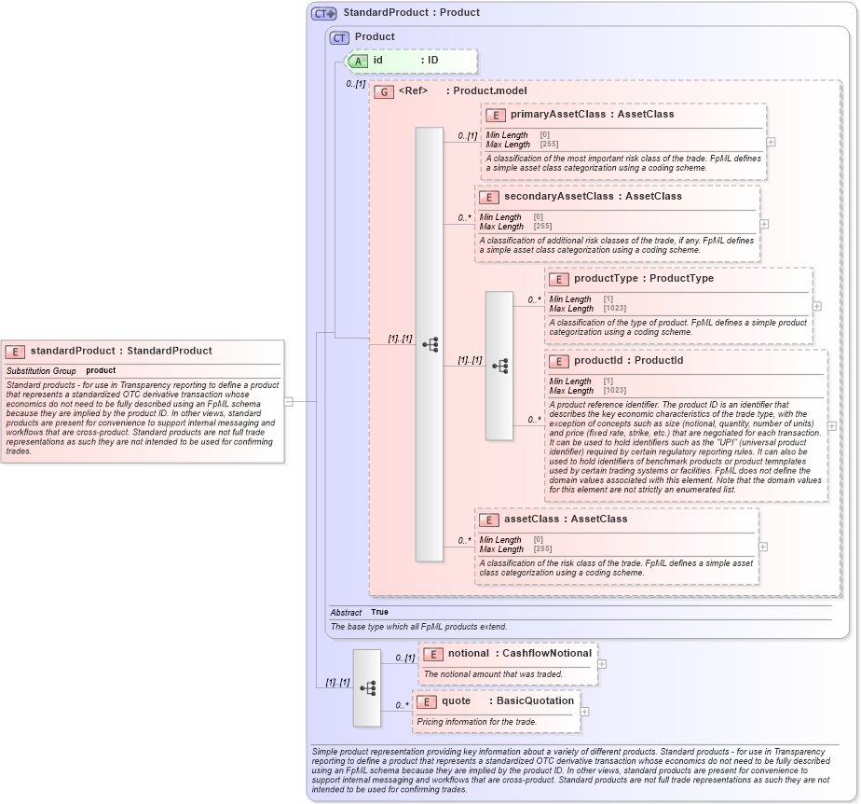Expand primaryAssetClass details with its plus box
Screen dimensions: 861x804
pyautogui.click(x=771, y=140)
